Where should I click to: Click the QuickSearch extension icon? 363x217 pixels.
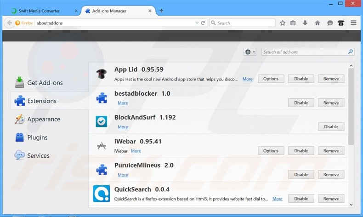tap(102, 194)
